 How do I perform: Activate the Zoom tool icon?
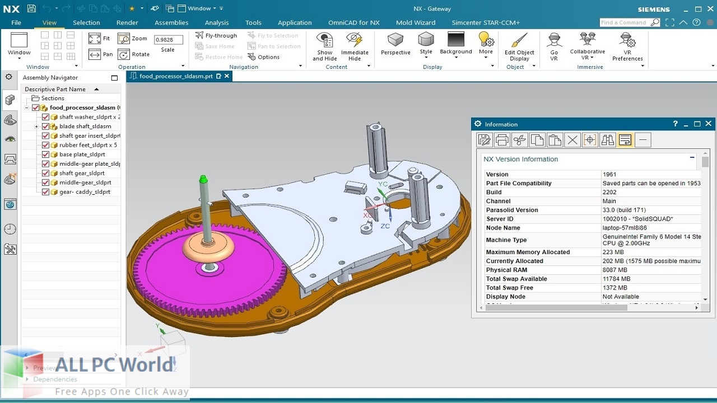click(x=124, y=39)
